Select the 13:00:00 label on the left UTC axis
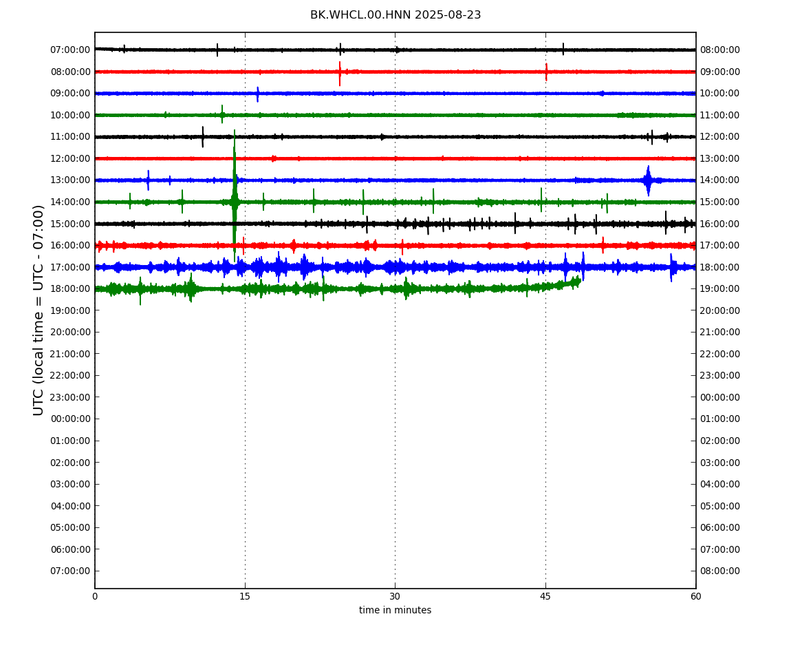 tap(71, 180)
